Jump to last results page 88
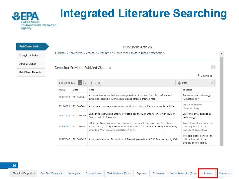Viewport: 239px width, 179px height. click(x=99, y=83)
